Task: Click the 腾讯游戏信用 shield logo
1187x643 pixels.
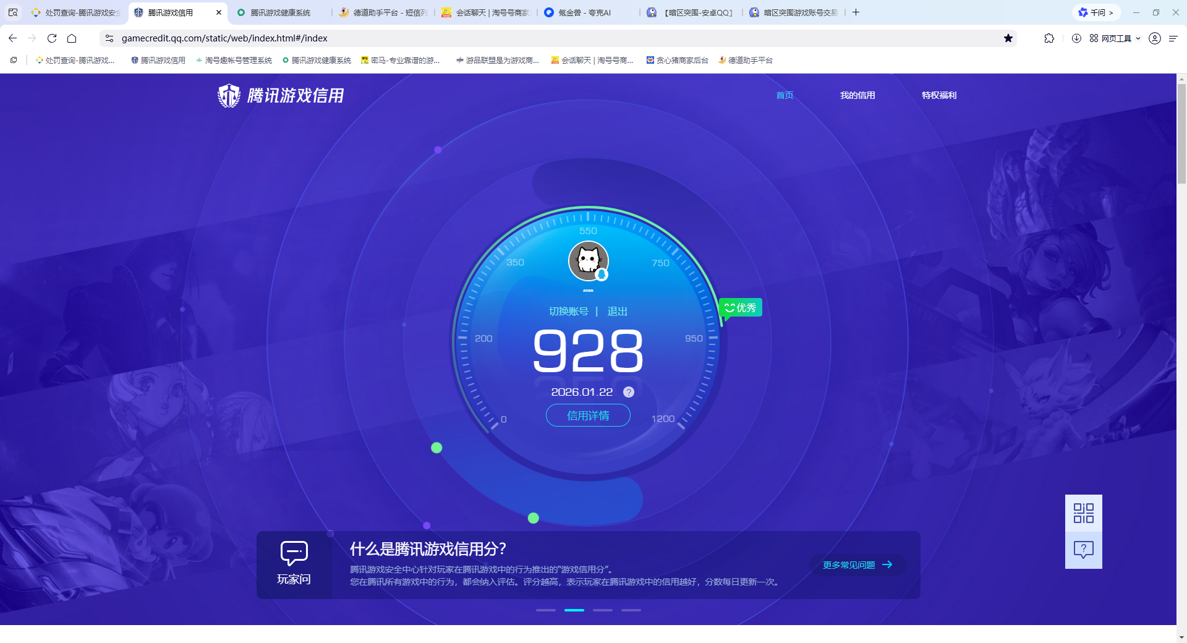Action: click(x=229, y=95)
